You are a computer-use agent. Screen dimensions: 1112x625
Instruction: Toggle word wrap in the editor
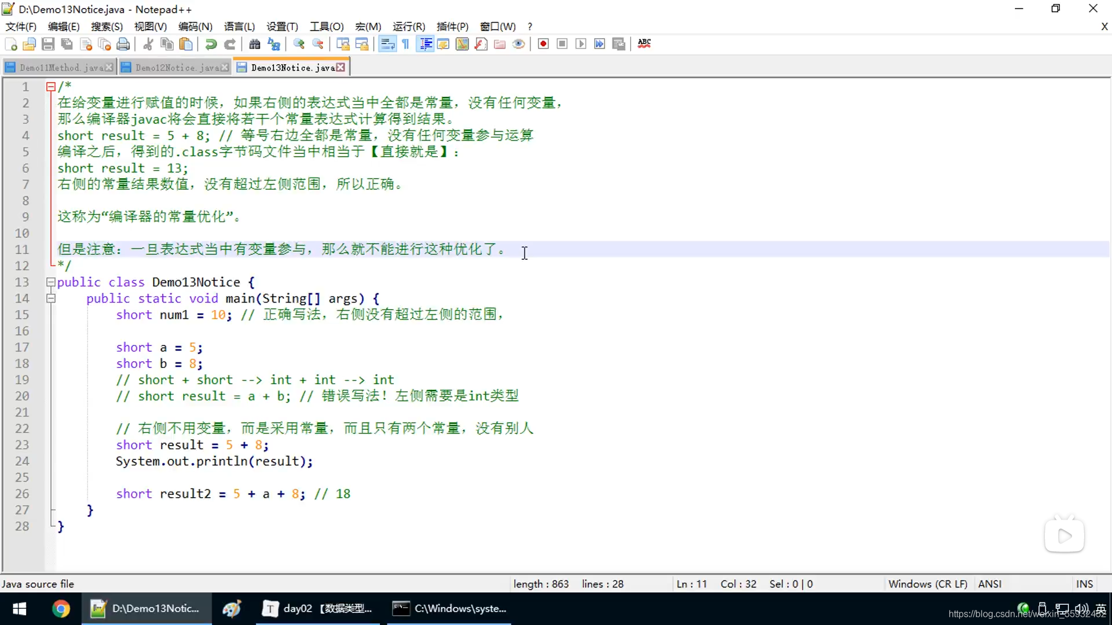(387, 44)
